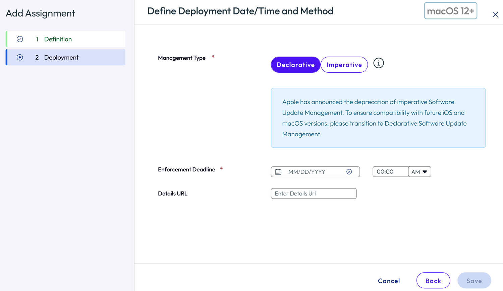Click the Add Assignment heading

click(x=40, y=13)
